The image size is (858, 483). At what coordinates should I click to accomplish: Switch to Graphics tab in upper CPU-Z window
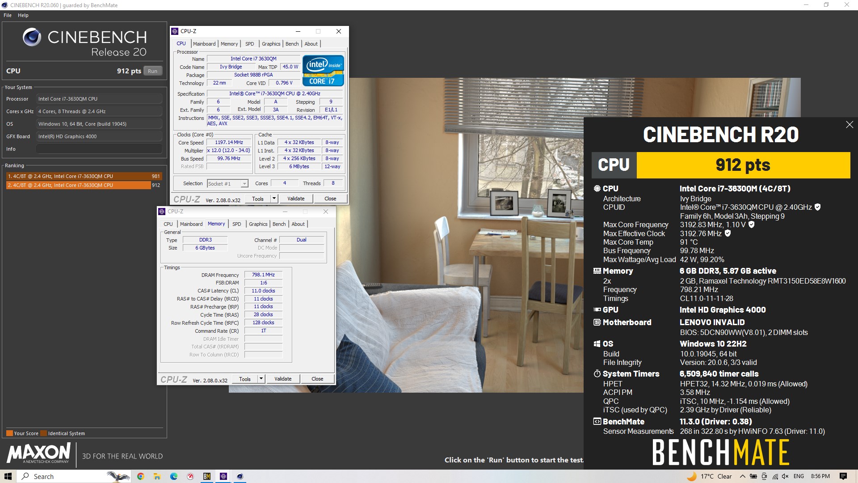click(271, 44)
